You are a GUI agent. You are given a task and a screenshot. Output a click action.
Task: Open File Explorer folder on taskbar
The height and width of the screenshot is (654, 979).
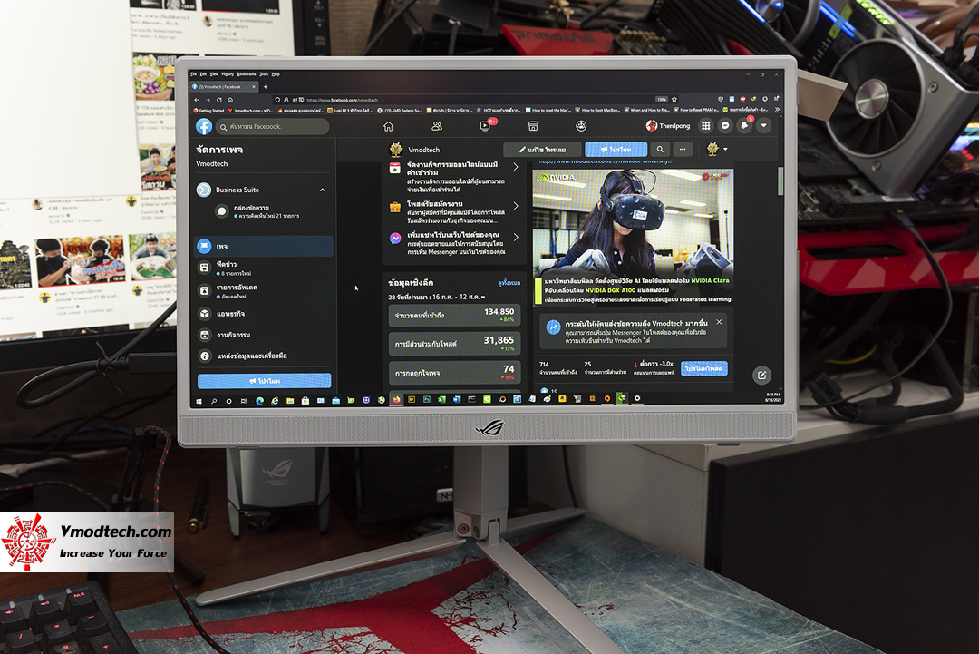click(290, 401)
